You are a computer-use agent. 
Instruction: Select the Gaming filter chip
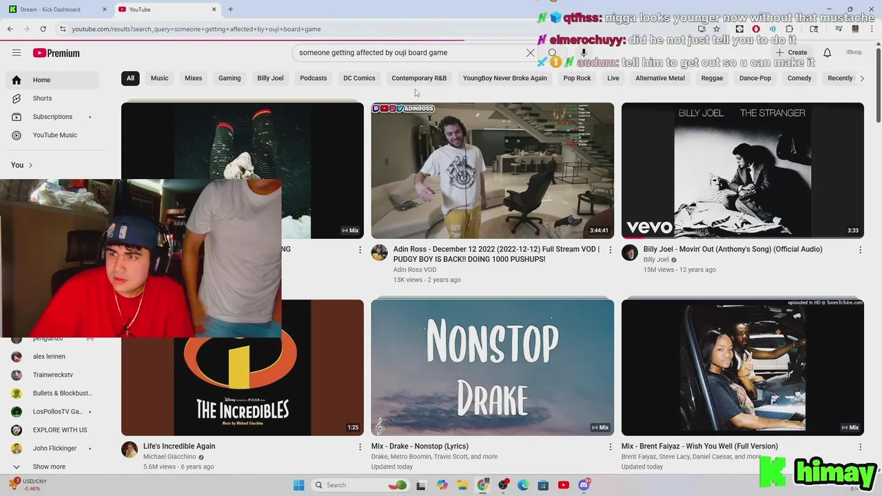pyautogui.click(x=229, y=79)
